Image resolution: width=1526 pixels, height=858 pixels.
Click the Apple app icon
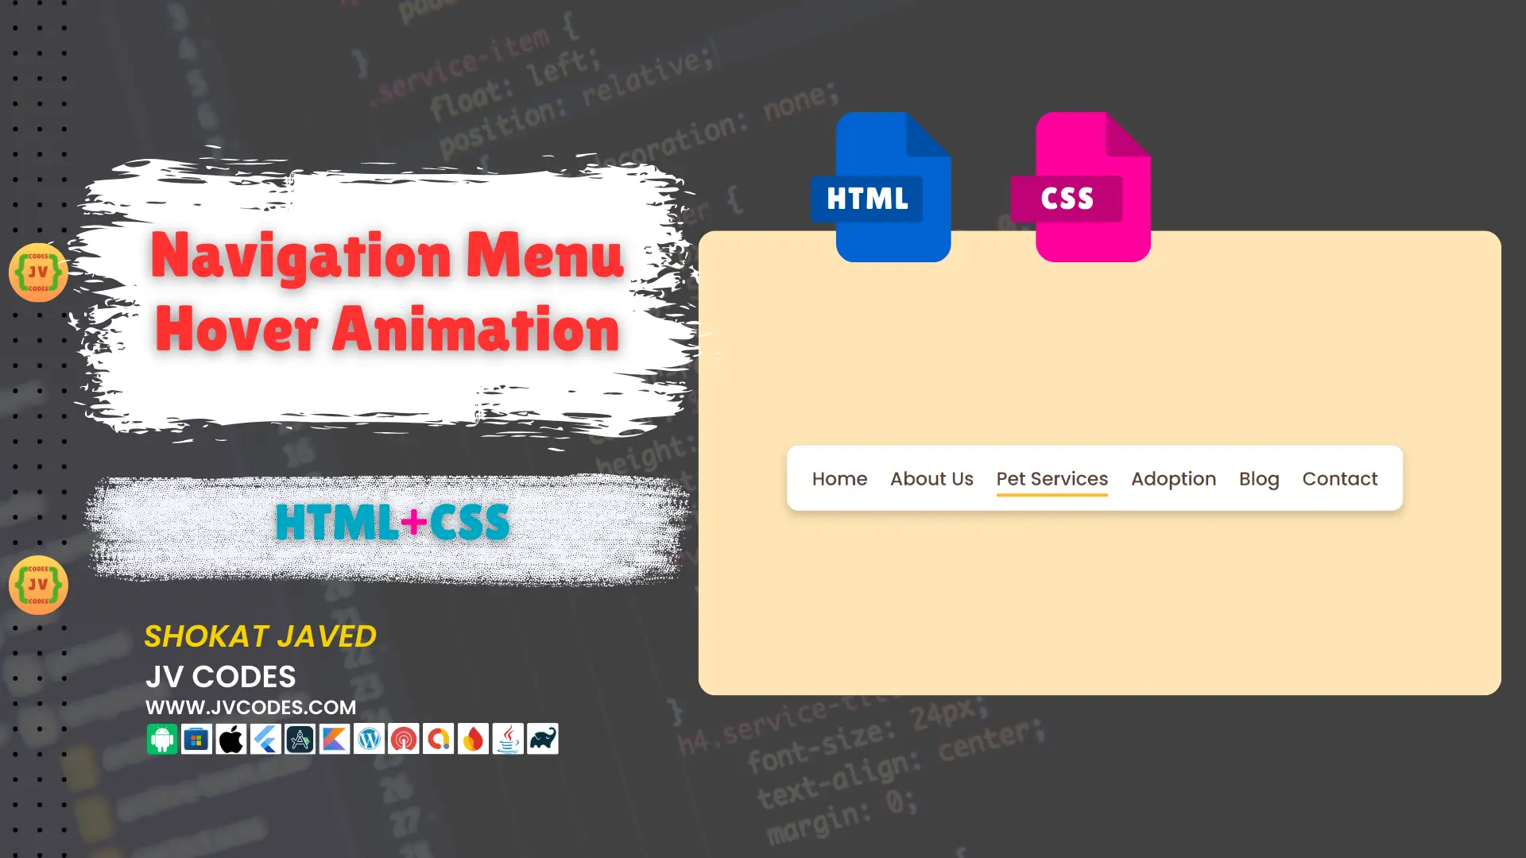pyautogui.click(x=230, y=740)
